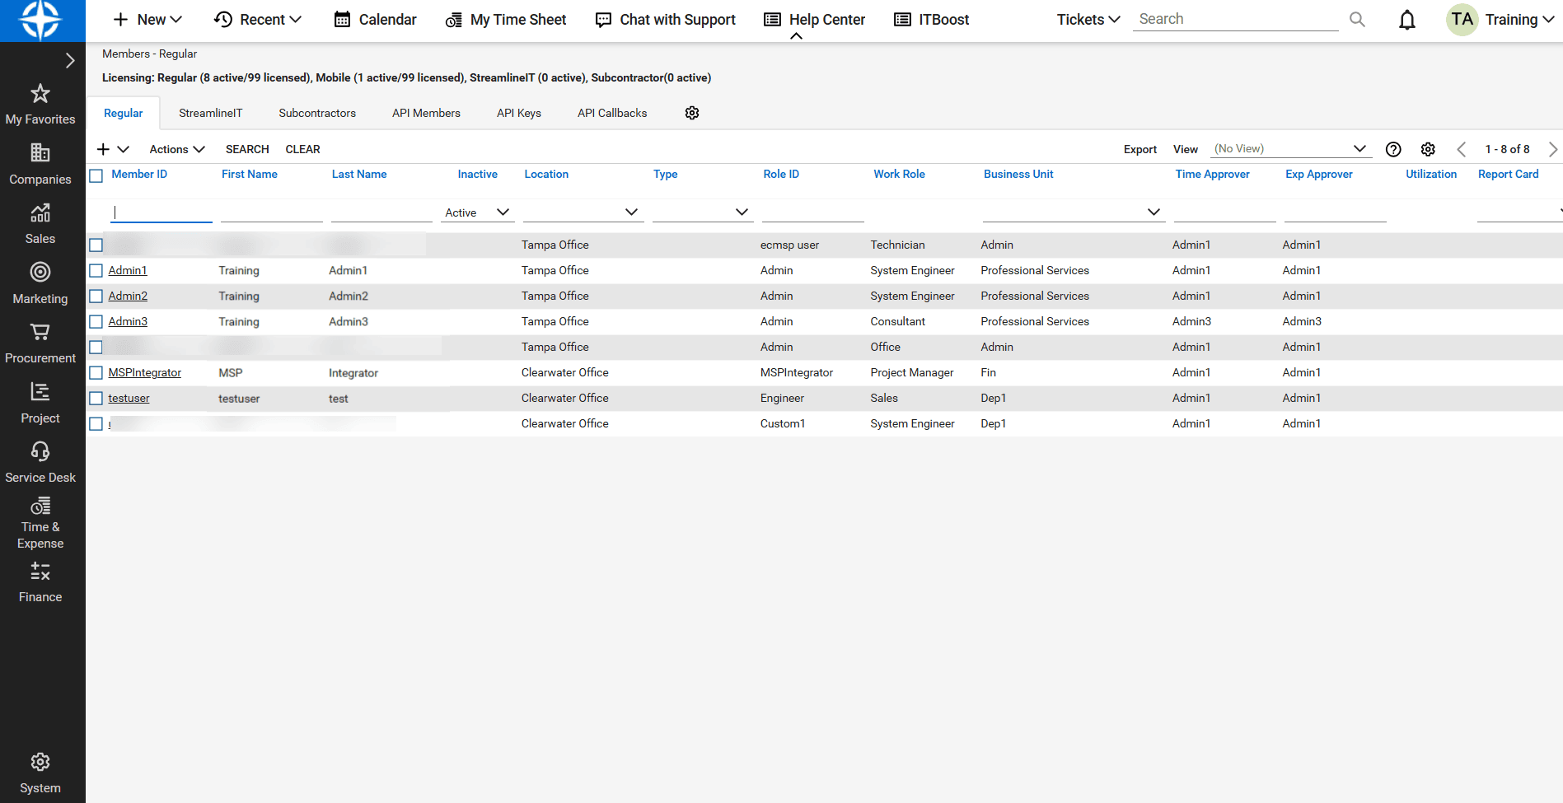Screen dimensions: 1563x803
Task: Open the Finance module icon
Action: pyautogui.click(x=40, y=572)
